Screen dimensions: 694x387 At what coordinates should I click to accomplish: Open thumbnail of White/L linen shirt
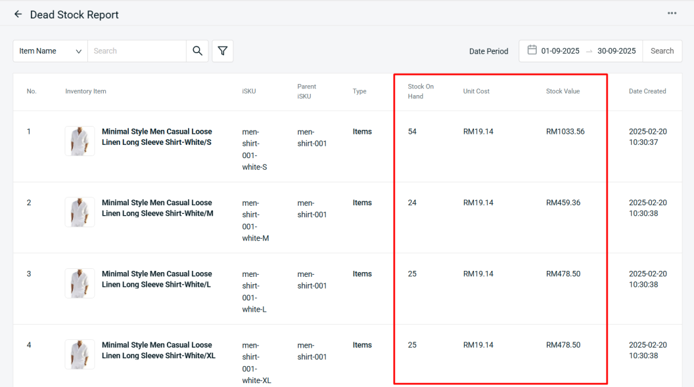(x=80, y=283)
